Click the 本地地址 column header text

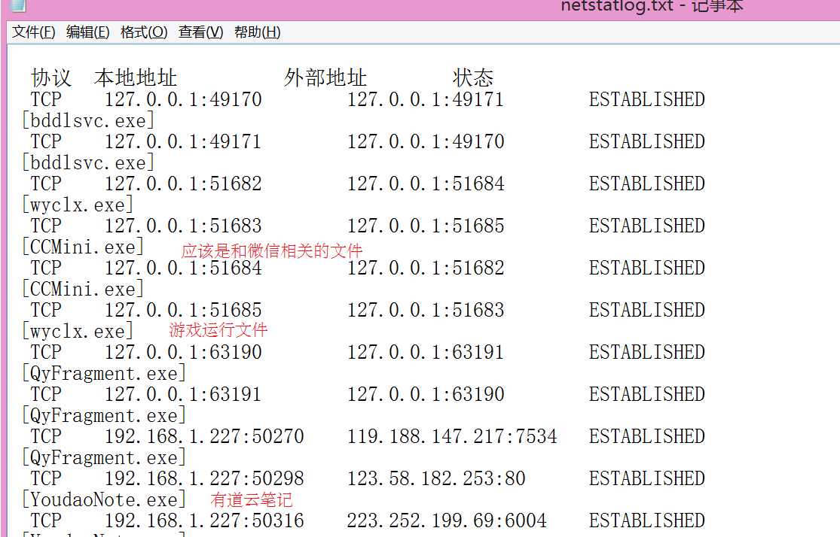[x=136, y=77]
